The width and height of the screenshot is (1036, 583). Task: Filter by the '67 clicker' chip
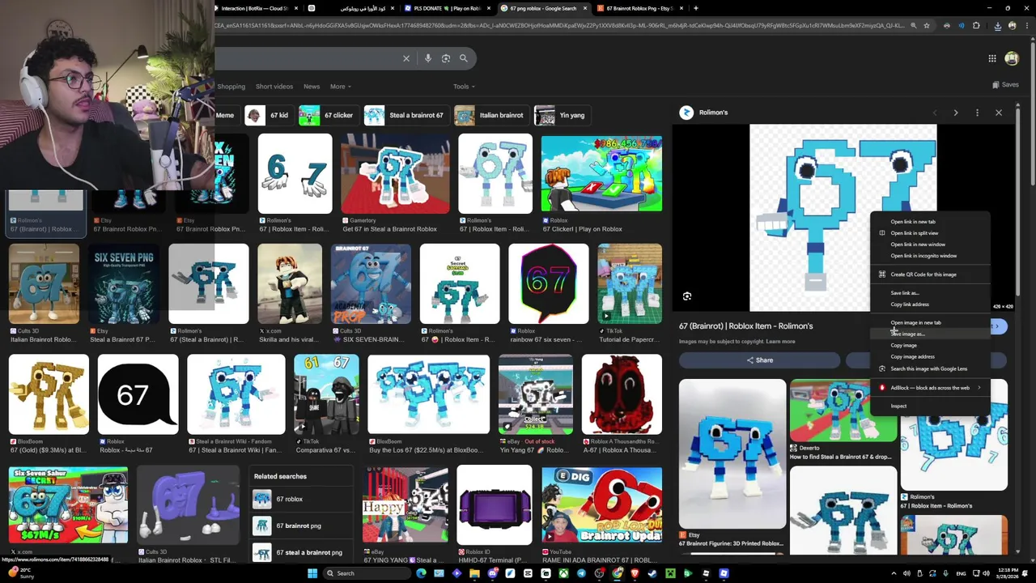click(x=327, y=115)
